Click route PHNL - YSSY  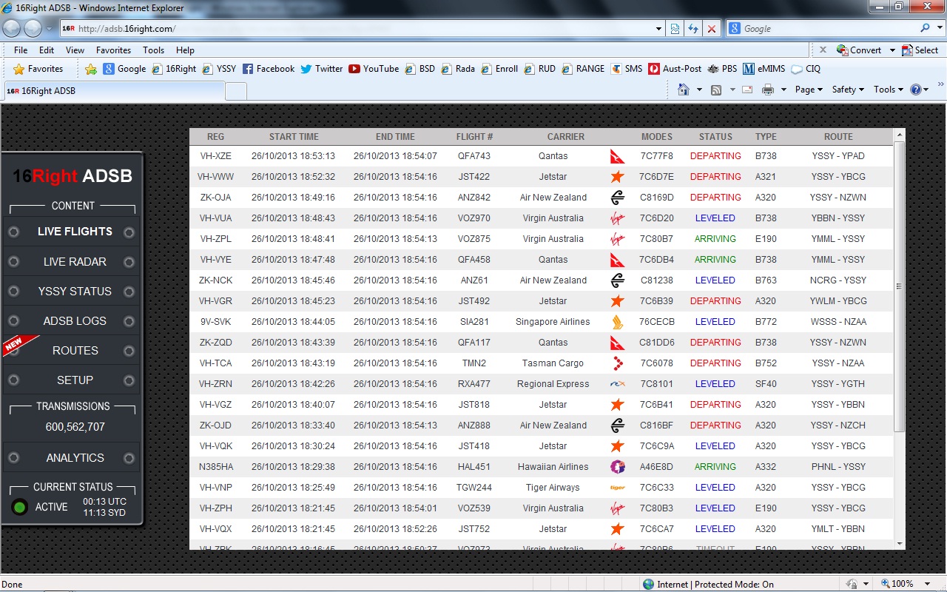838,467
